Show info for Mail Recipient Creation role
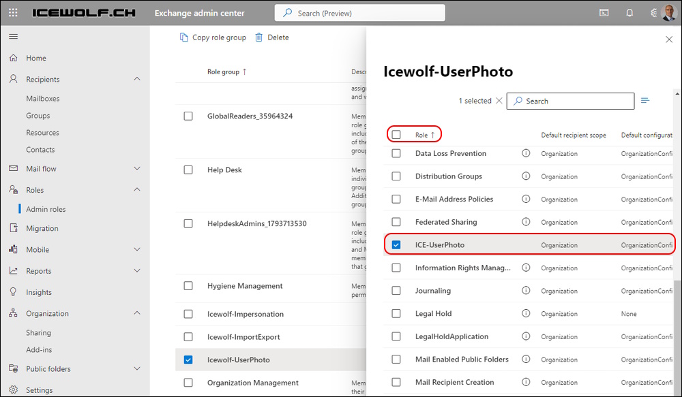 coord(526,382)
